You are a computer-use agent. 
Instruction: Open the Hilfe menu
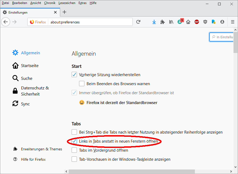(93, 3)
